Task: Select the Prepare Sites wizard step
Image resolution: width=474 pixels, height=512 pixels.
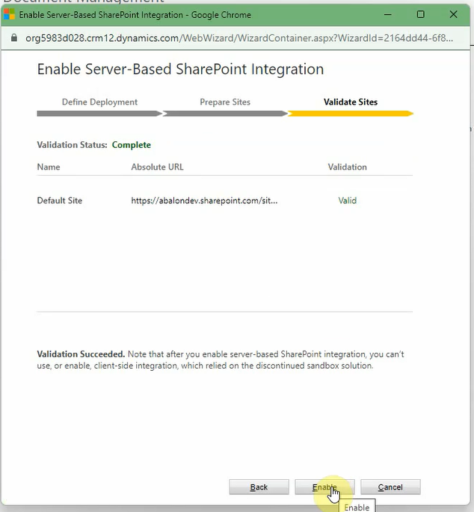Action: [x=225, y=102]
